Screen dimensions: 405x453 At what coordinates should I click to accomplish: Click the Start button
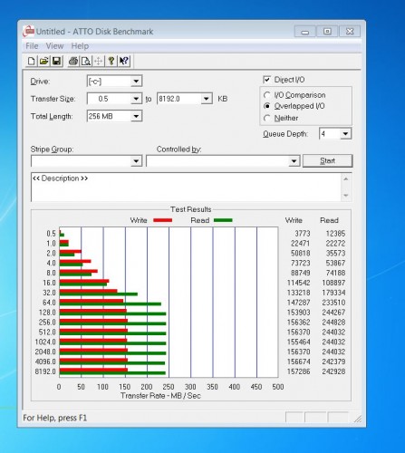point(327,160)
